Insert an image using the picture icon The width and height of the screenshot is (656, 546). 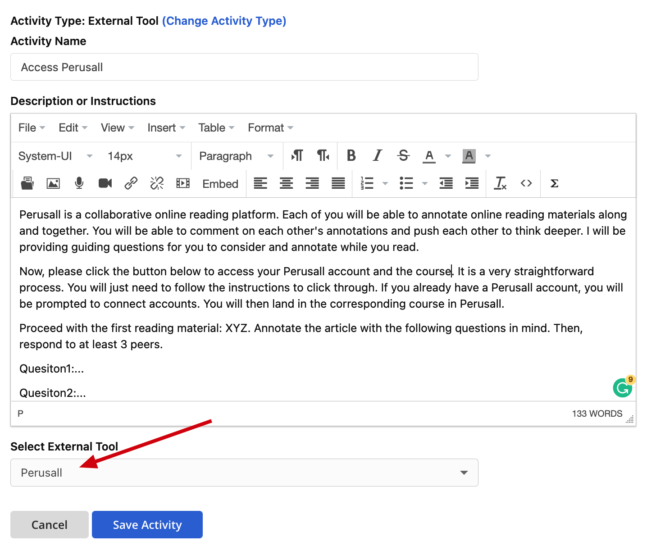pos(53,183)
